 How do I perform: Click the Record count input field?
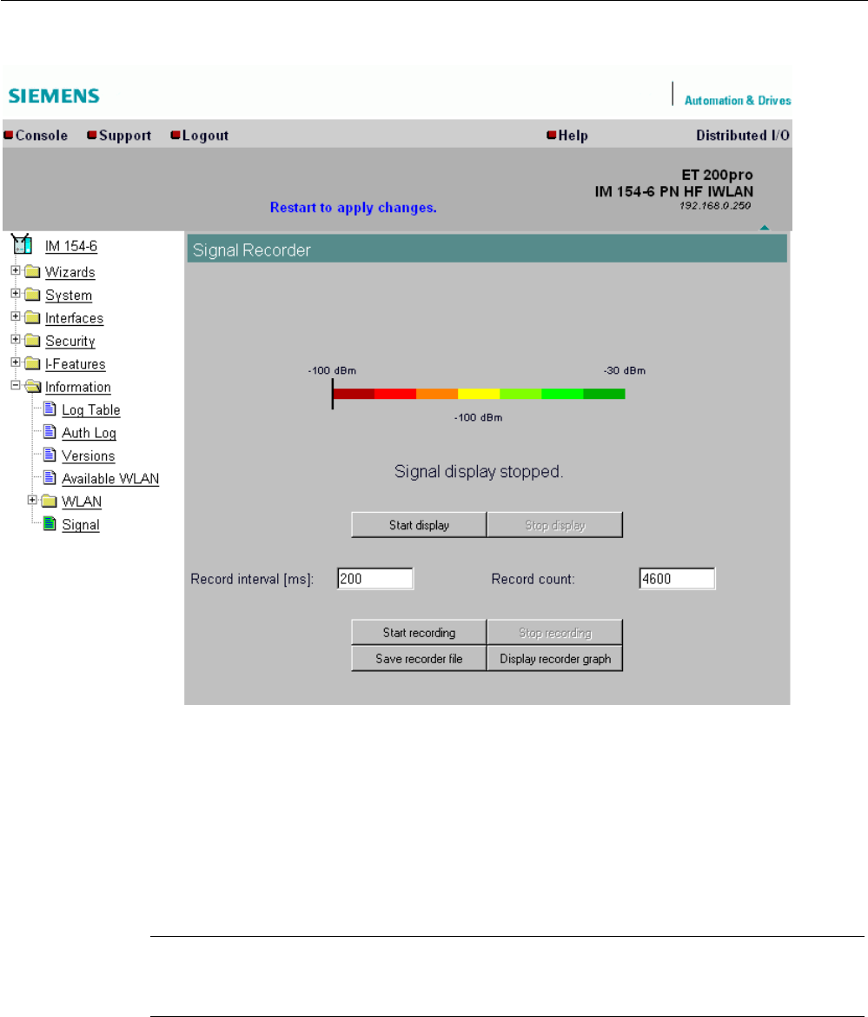678,579
